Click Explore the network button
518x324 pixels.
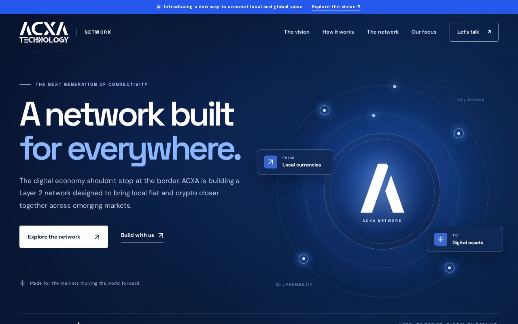[64, 237]
